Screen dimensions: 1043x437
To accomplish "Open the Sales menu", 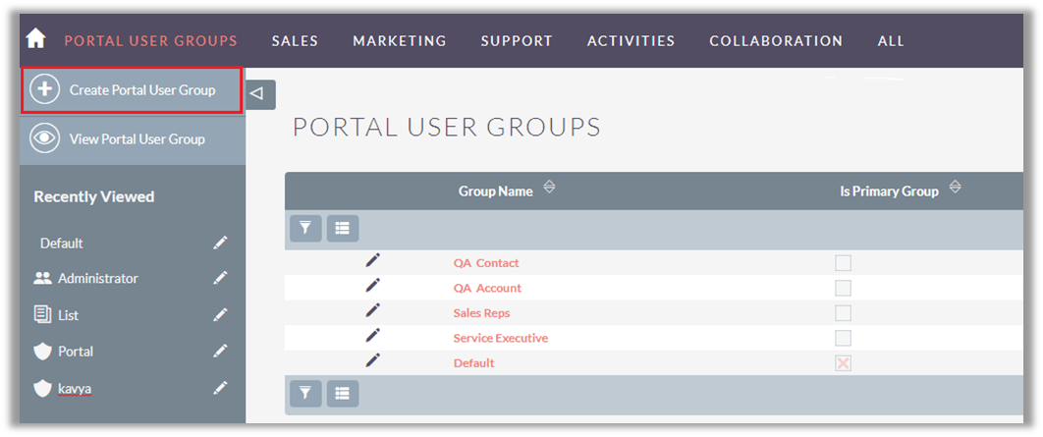I will pos(295,41).
